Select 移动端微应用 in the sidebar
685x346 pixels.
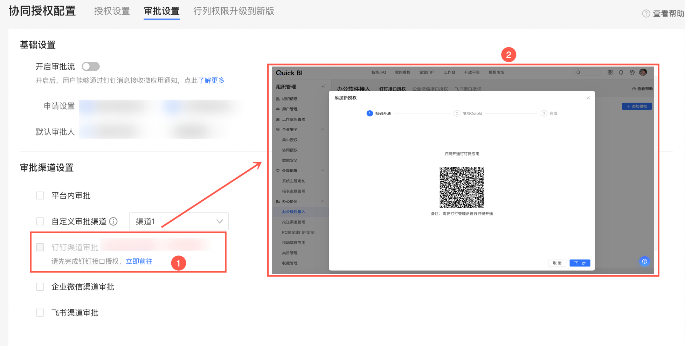(x=293, y=243)
